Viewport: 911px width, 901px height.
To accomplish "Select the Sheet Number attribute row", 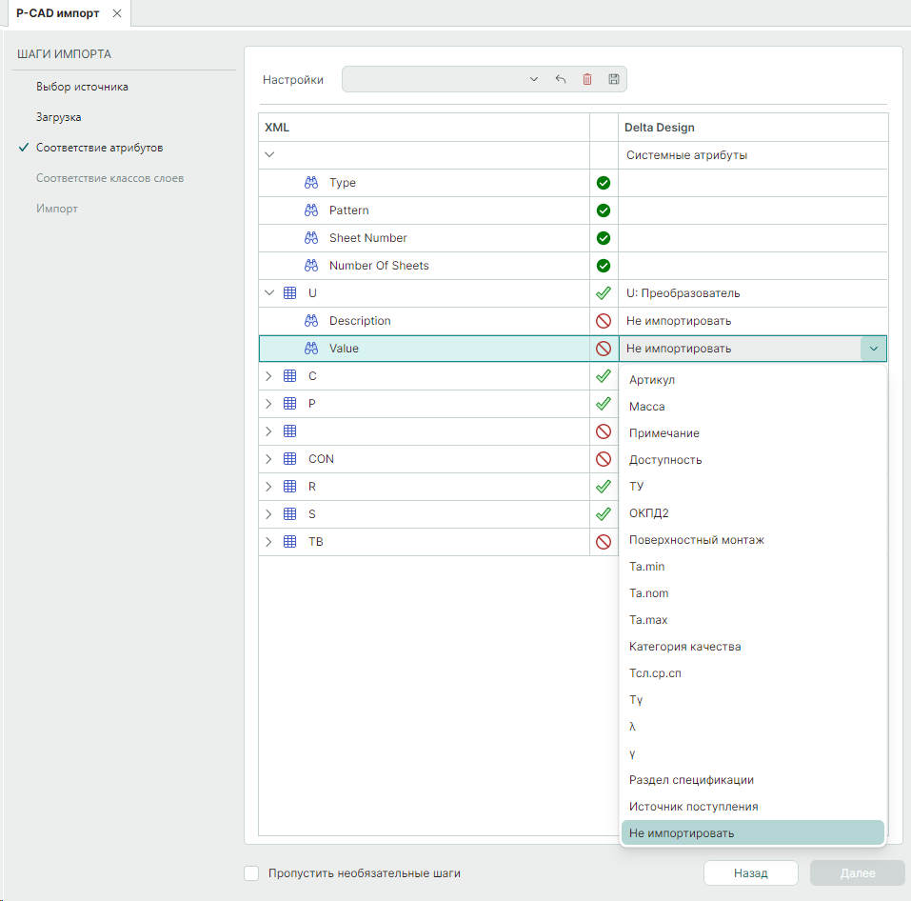I will point(367,238).
